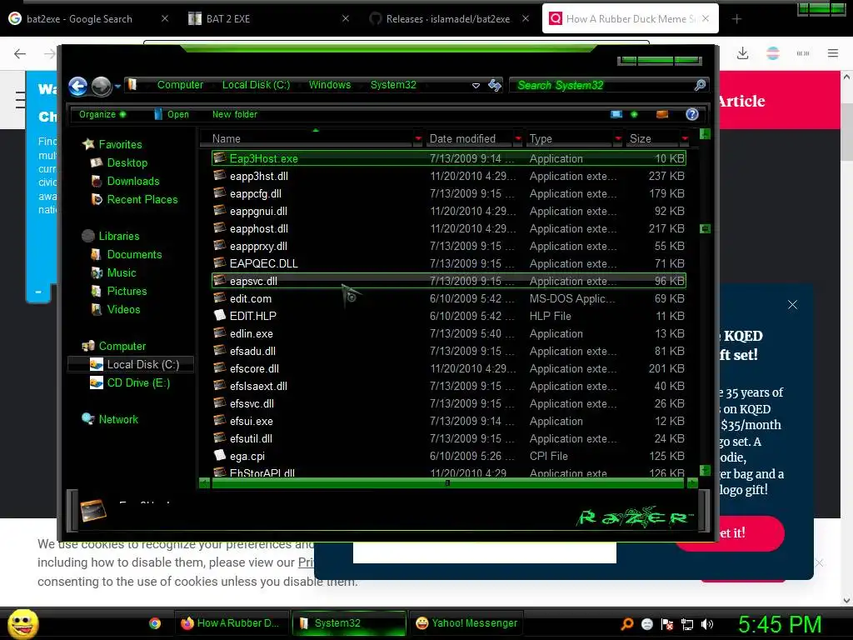
Task: Click New folder in the toolbar
Action: pos(234,114)
